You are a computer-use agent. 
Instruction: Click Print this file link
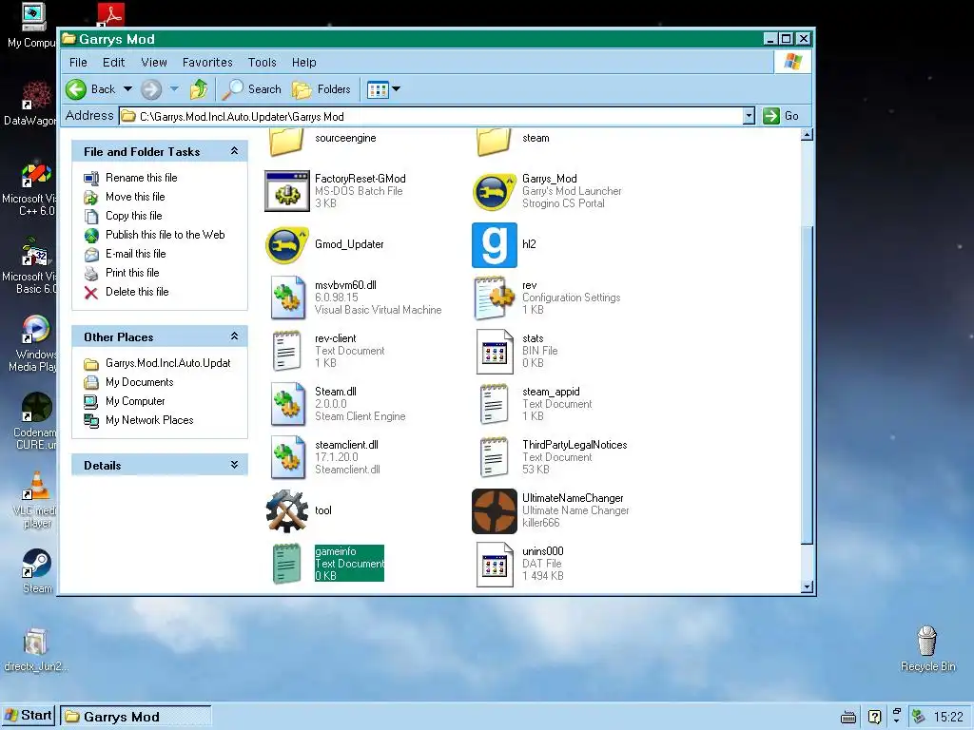click(x=132, y=273)
